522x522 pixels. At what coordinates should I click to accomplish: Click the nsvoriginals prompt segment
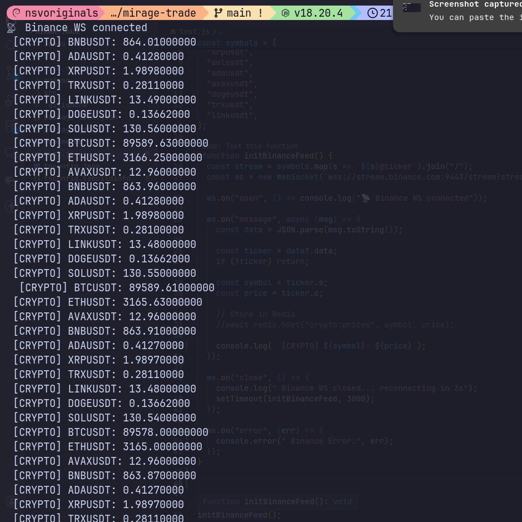click(56, 13)
